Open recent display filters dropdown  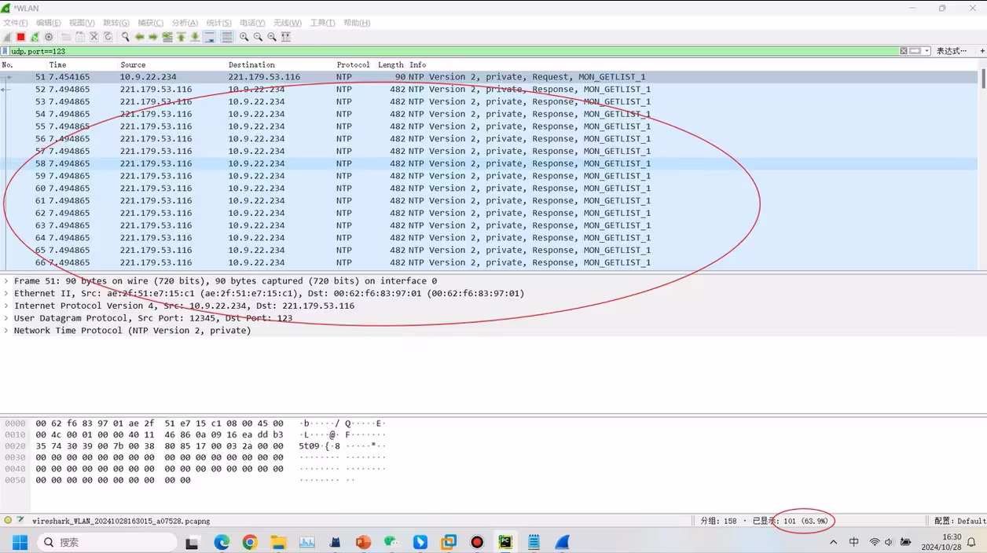[927, 51]
